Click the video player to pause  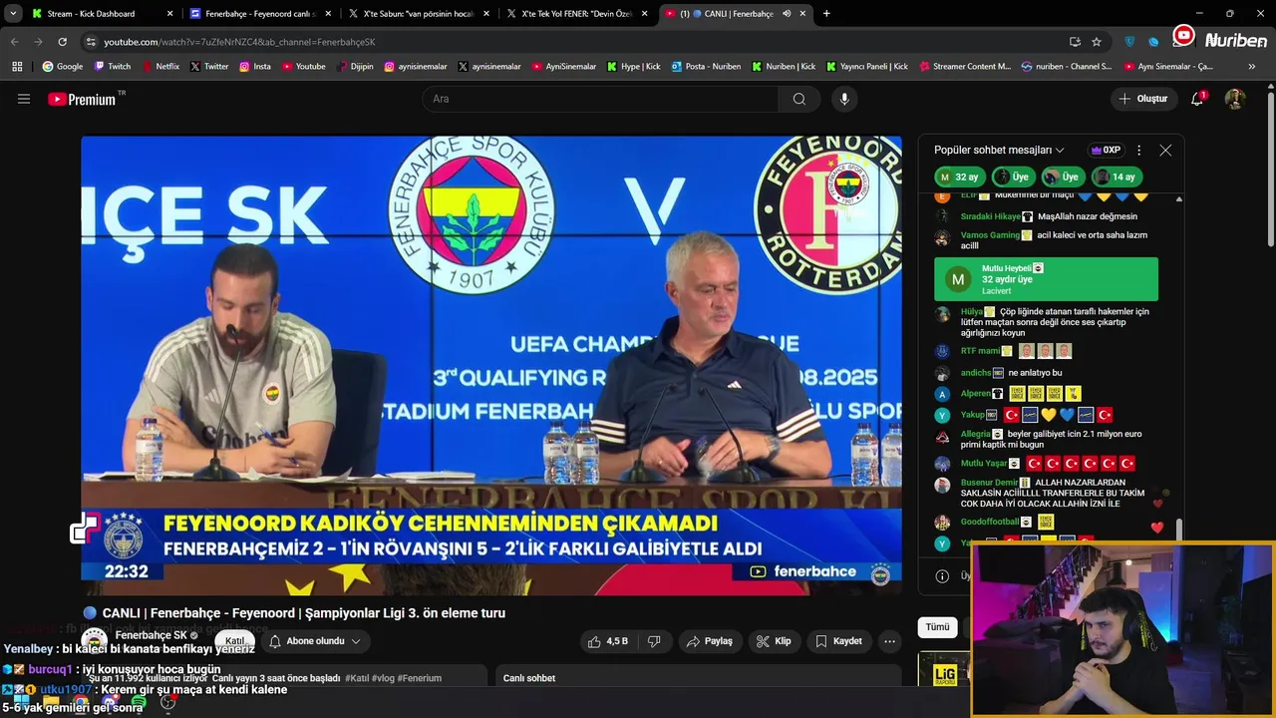click(491, 365)
